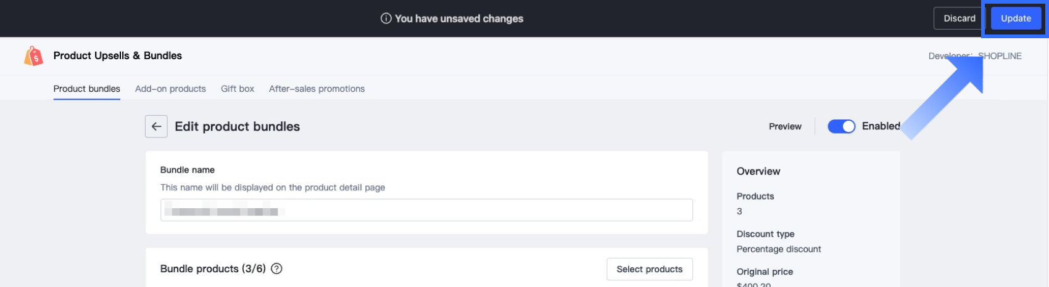The height and width of the screenshot is (287, 1049).
Task: Click the Product Upsells & Bundles title
Action: (x=118, y=55)
